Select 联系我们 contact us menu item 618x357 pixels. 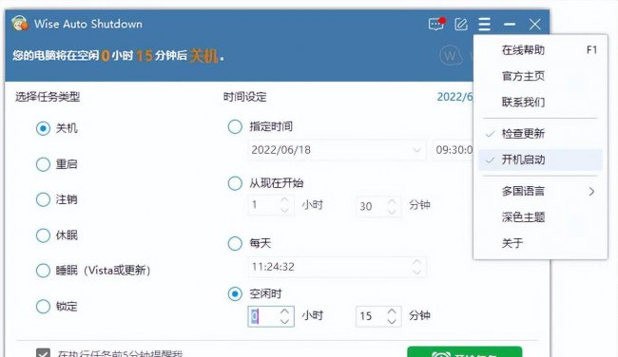[540, 103]
